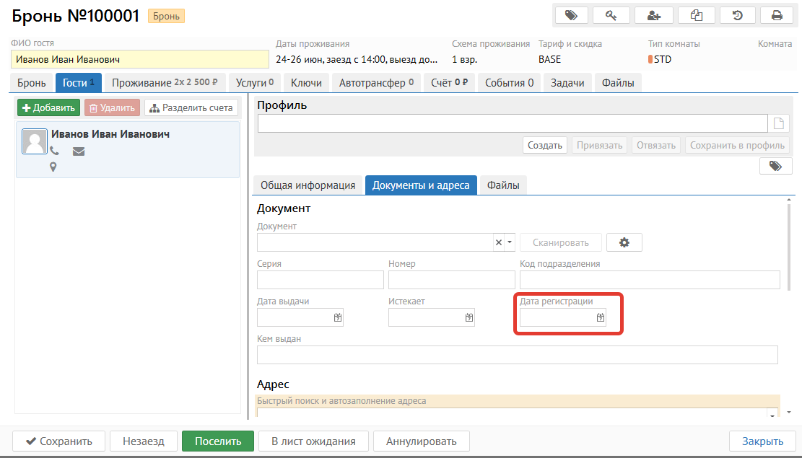802x458 pixels.
Task: Open booking history clock icon
Action: (737, 15)
